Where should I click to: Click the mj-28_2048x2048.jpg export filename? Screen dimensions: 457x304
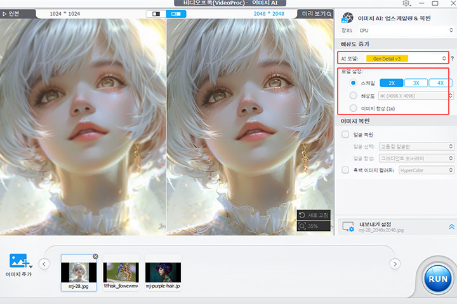pyautogui.click(x=381, y=230)
